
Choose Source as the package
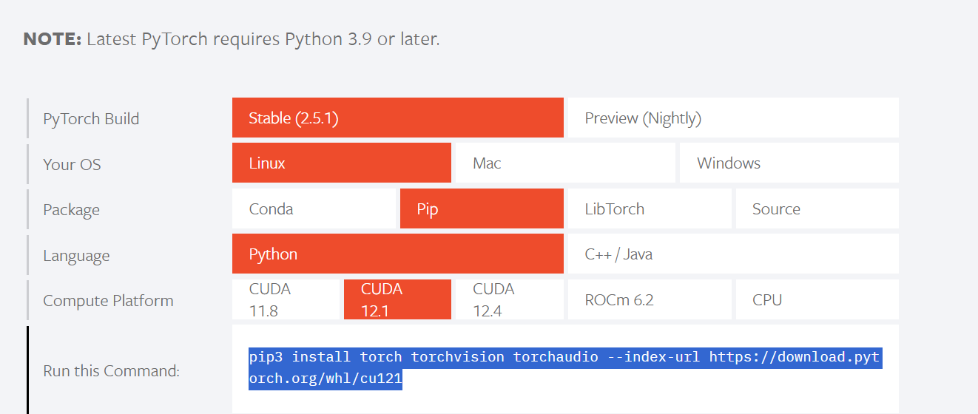[817, 209]
